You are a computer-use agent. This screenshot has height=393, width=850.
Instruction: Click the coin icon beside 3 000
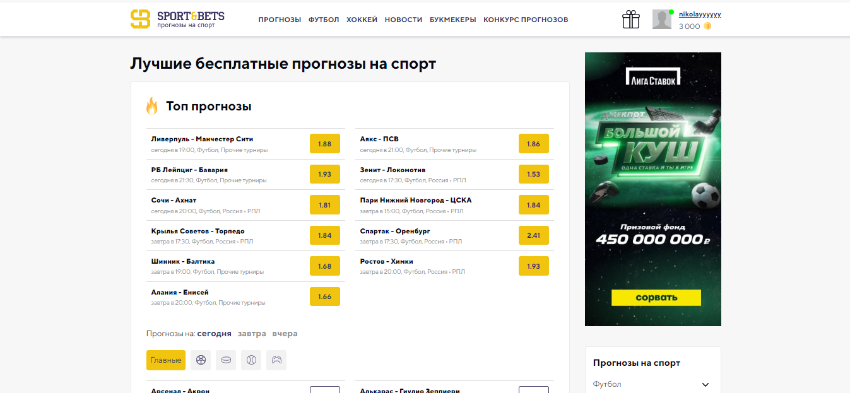tap(707, 26)
